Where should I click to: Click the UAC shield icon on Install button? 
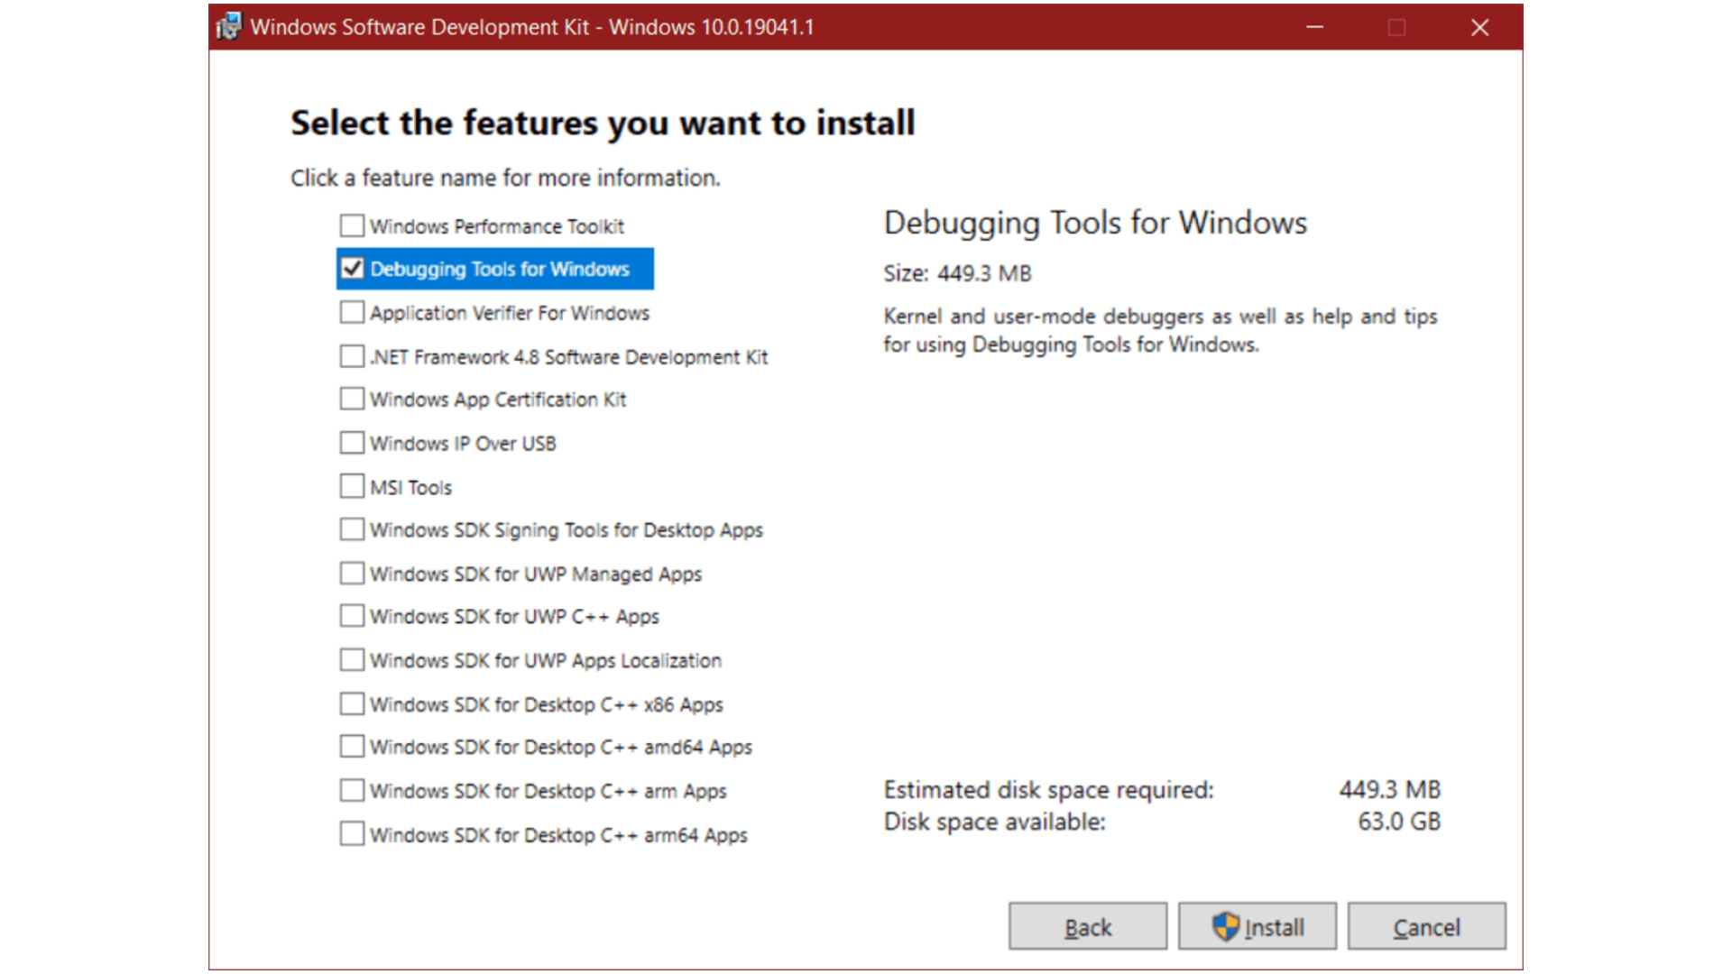pos(1225,926)
